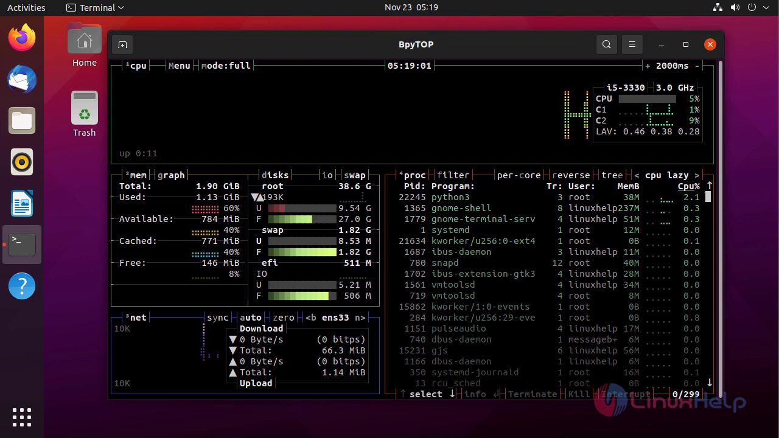
Task: Toggle net auto scaling option
Action: tap(250, 318)
